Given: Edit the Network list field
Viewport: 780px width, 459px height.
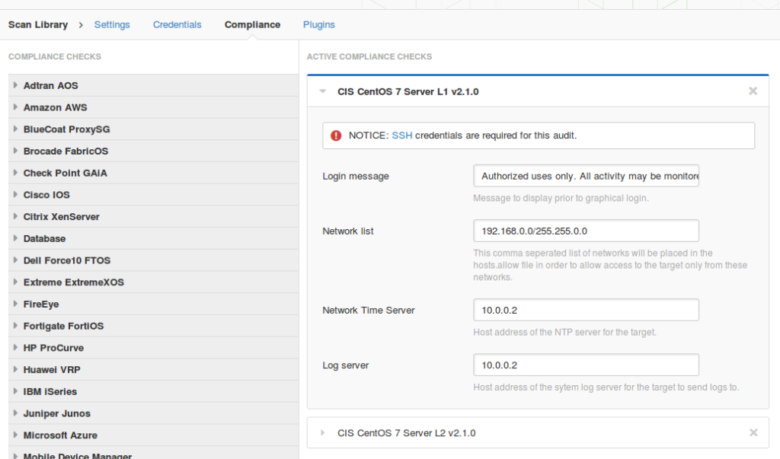Looking at the screenshot, I should click(x=586, y=231).
